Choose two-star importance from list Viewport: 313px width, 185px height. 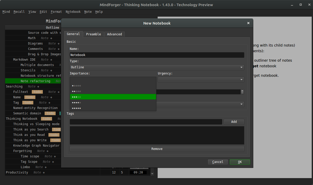(113, 91)
